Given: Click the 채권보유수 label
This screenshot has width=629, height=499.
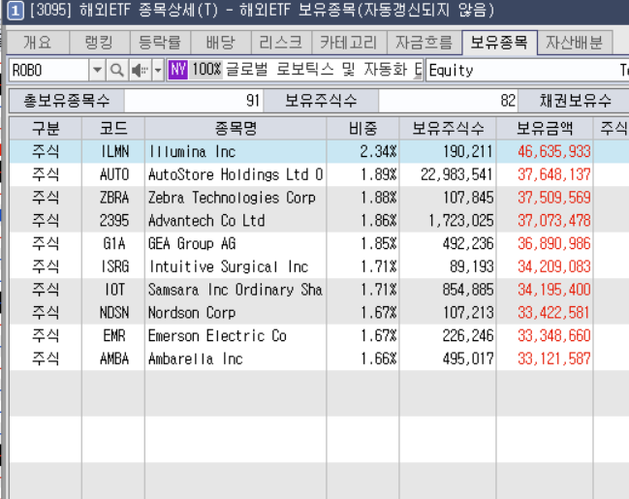Looking at the screenshot, I should click(576, 100).
